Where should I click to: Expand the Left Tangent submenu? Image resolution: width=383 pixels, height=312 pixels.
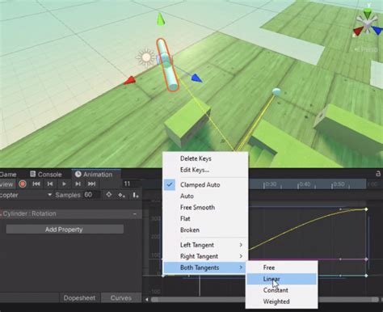point(205,245)
